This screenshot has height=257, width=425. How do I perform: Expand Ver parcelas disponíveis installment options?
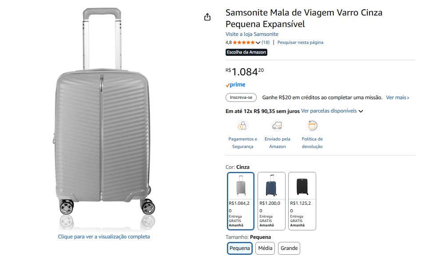[332, 111]
